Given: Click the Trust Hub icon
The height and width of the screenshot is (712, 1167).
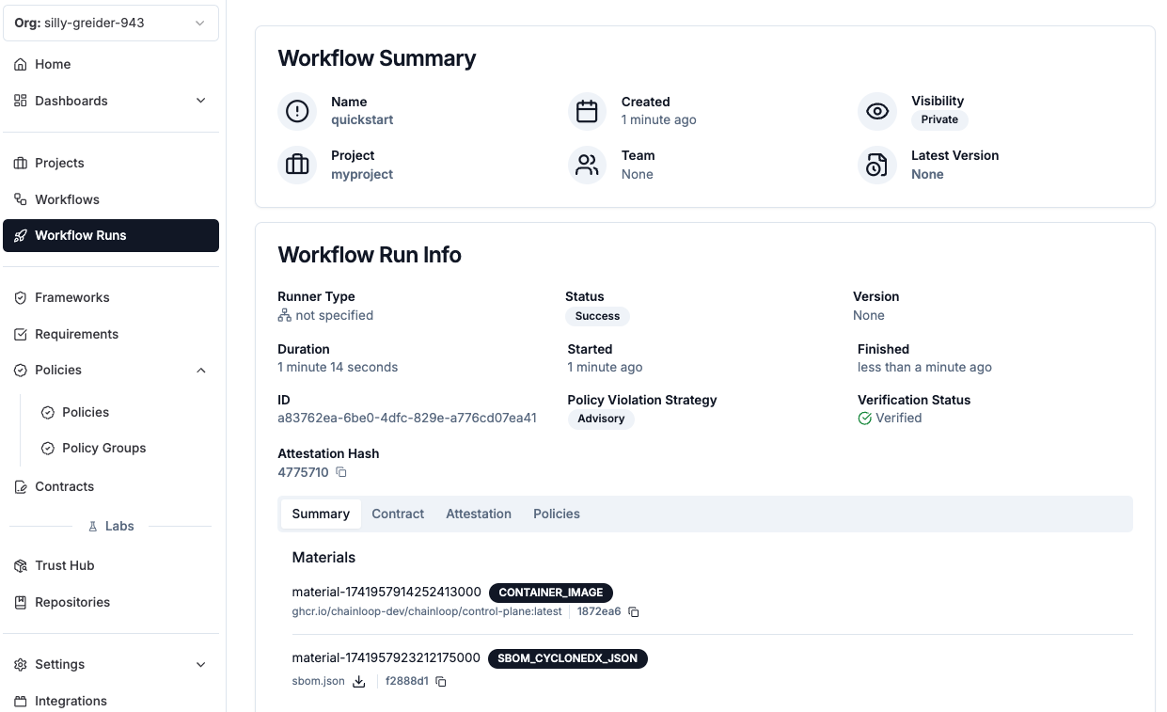Looking at the screenshot, I should click(x=21, y=565).
